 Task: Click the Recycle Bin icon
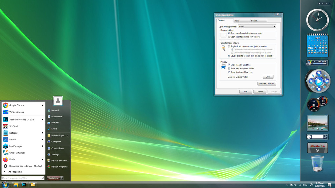point(317,163)
